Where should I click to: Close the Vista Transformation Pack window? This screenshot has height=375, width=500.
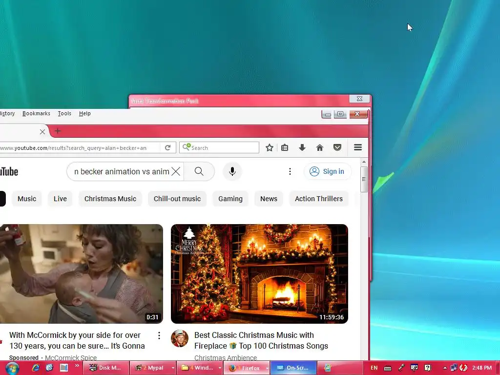tap(360, 99)
